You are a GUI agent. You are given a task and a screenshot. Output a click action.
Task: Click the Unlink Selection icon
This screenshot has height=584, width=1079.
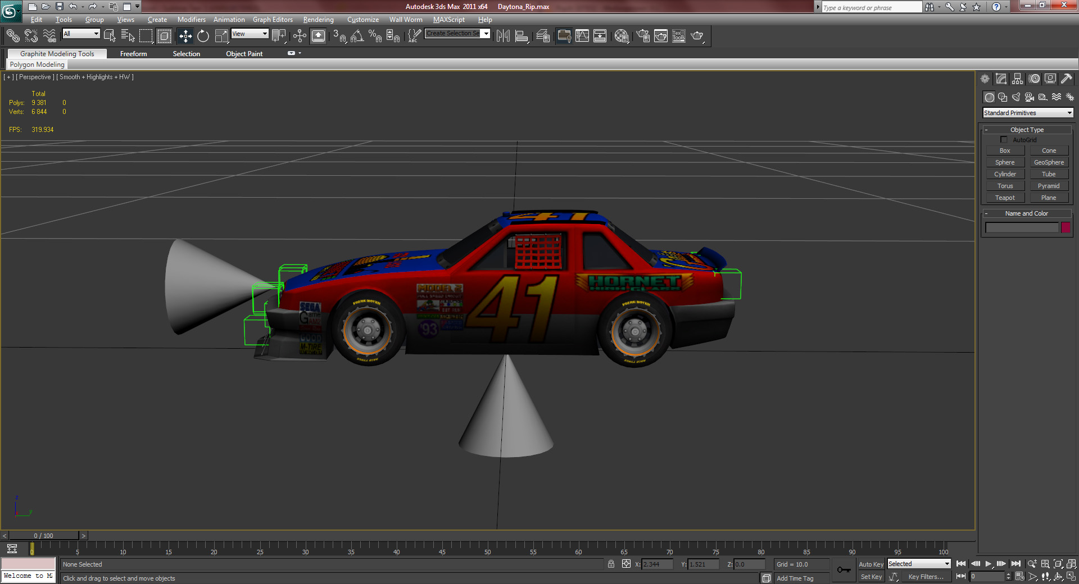31,36
